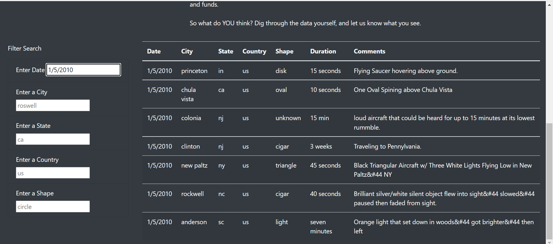Viewport: 553px width, 244px height.
Task: Click the scrollbar up arrow
Action: coord(550,4)
